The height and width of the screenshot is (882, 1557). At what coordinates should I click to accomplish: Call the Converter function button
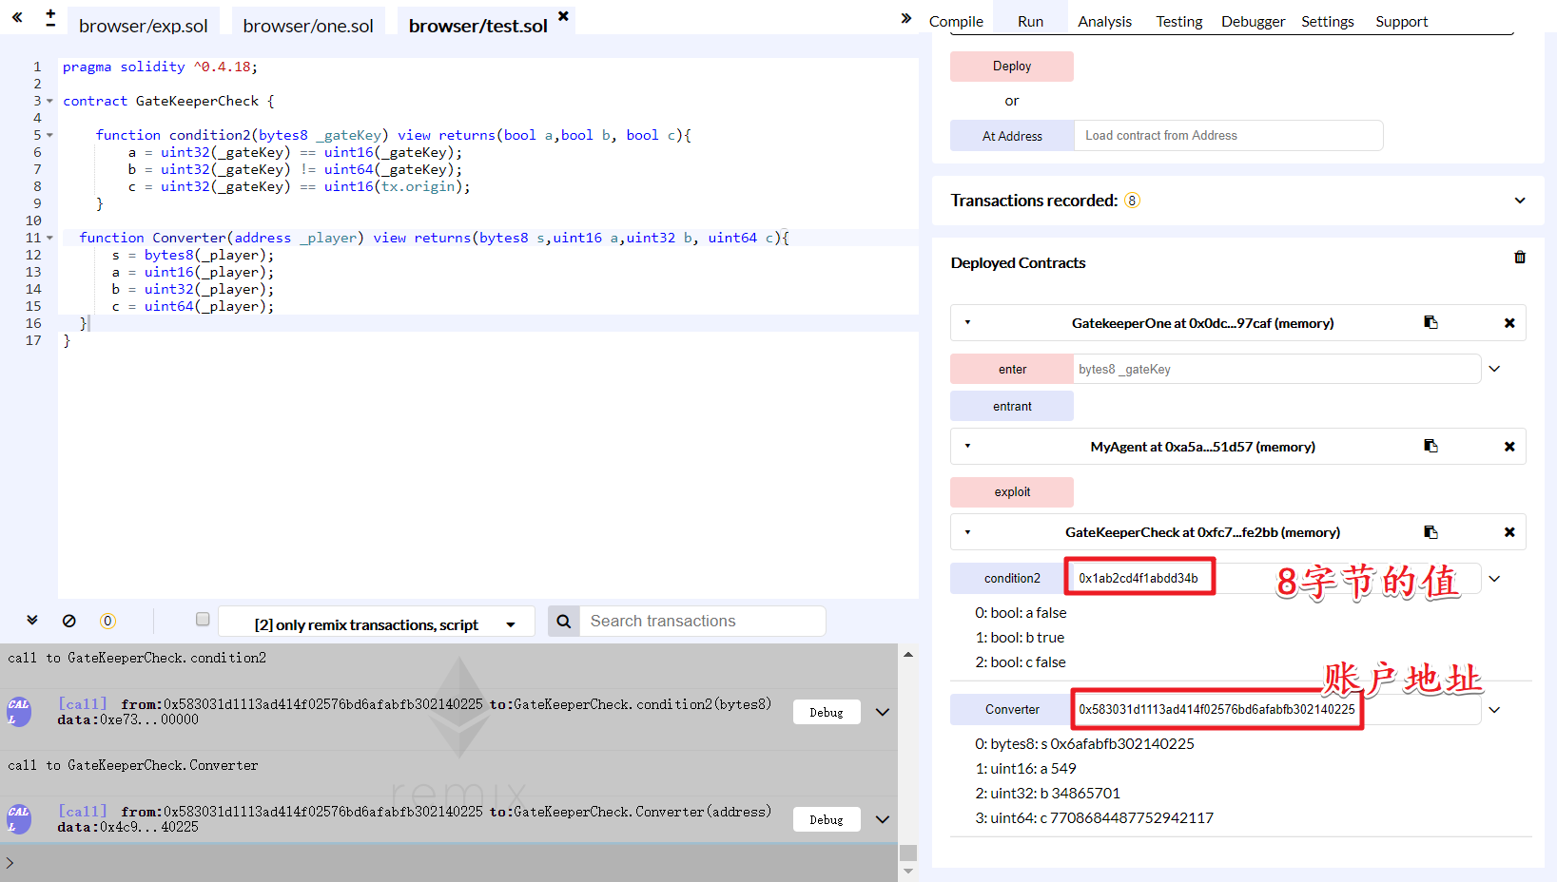coord(1012,710)
